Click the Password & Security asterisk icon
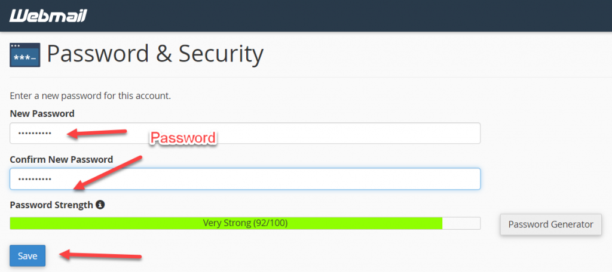This screenshot has height=272, width=612. point(25,55)
